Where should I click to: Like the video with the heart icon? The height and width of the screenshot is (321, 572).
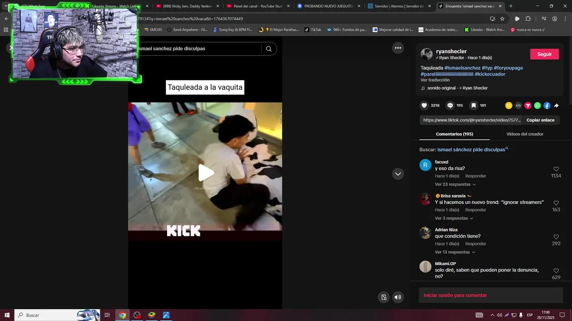pos(424,106)
